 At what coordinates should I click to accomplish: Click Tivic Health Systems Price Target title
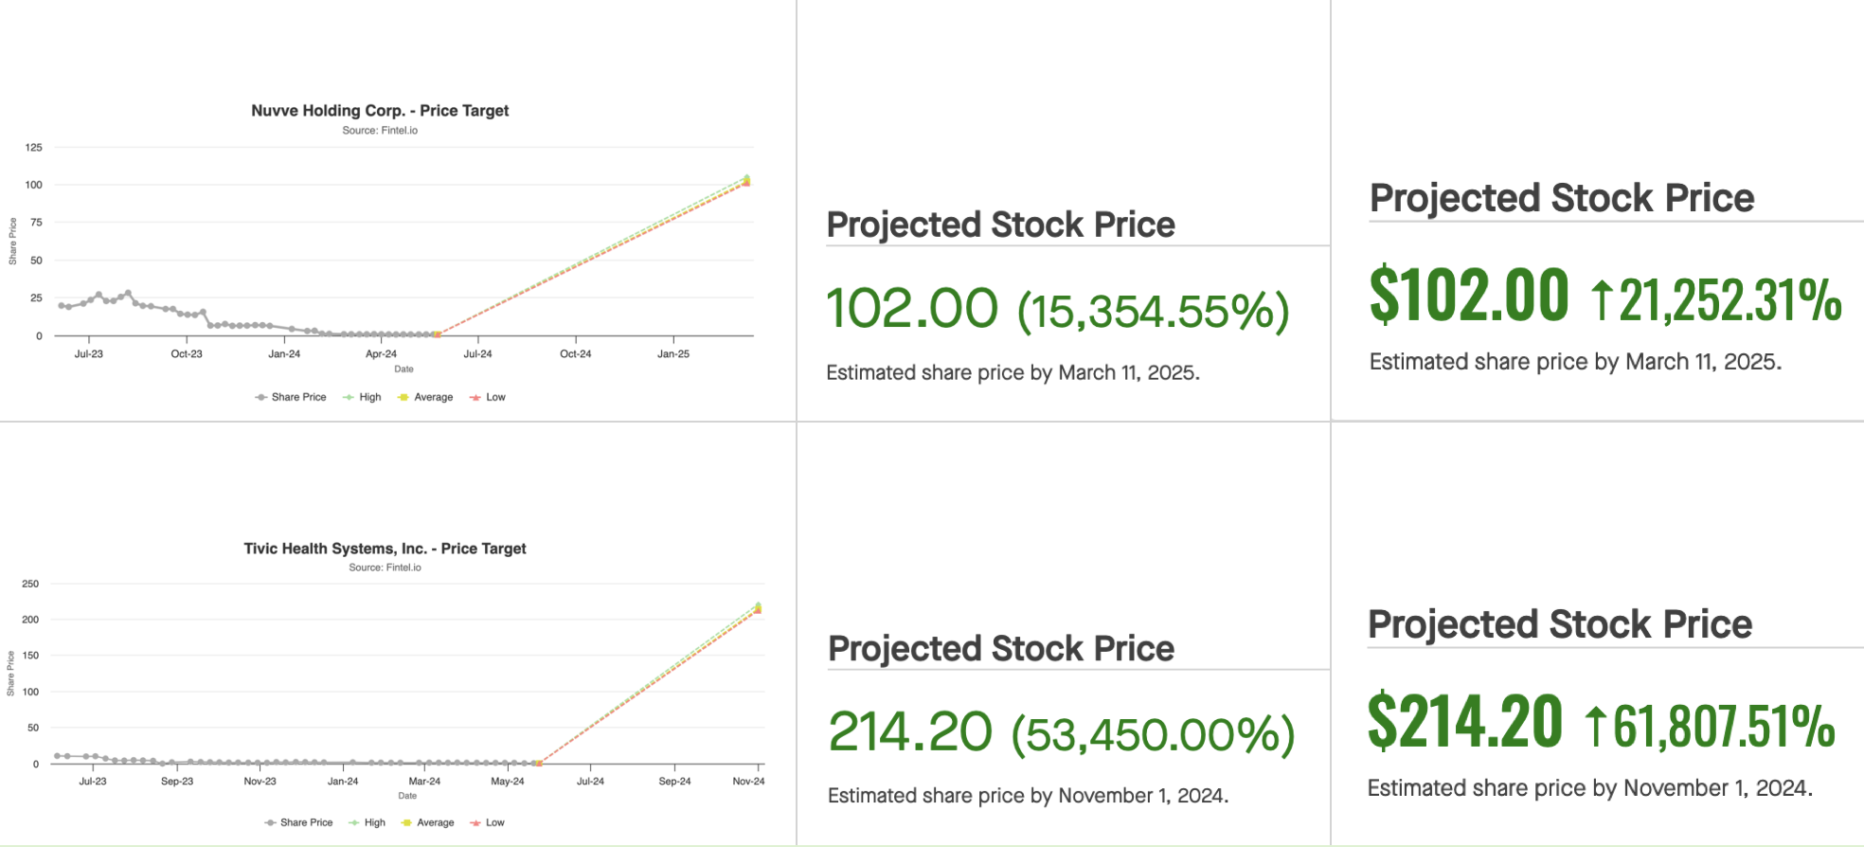click(385, 549)
